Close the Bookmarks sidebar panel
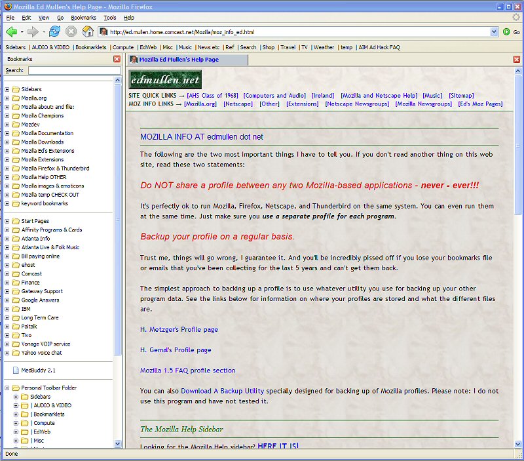 pos(117,59)
